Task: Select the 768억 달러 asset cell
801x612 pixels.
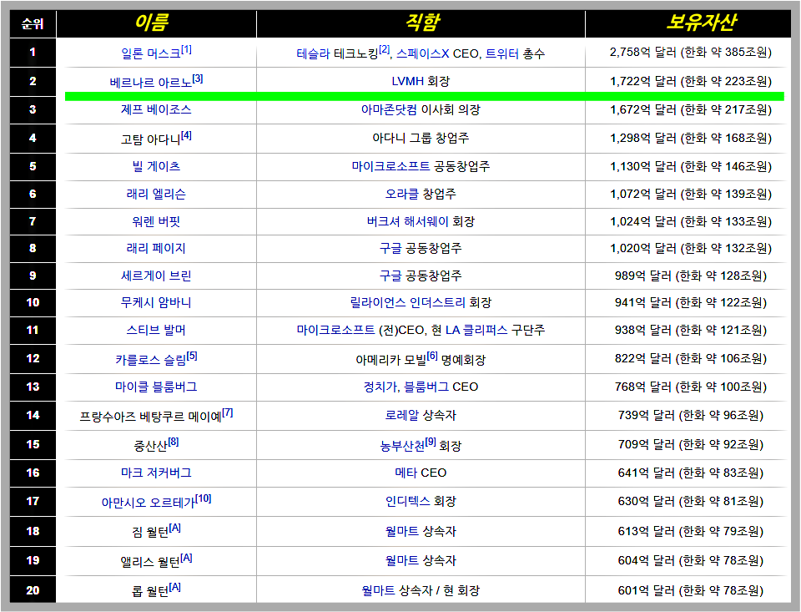Action: pos(691,387)
